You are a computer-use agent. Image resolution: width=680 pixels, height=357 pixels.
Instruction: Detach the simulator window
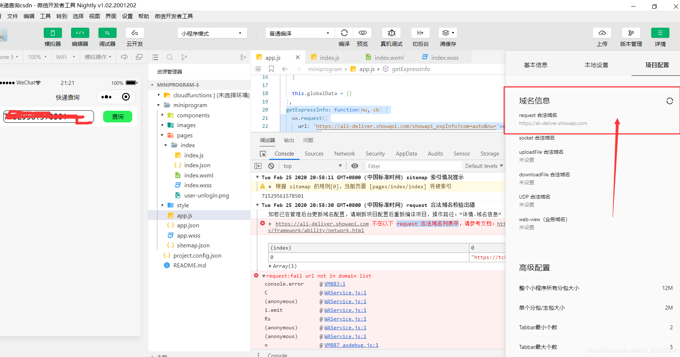tap(139, 57)
